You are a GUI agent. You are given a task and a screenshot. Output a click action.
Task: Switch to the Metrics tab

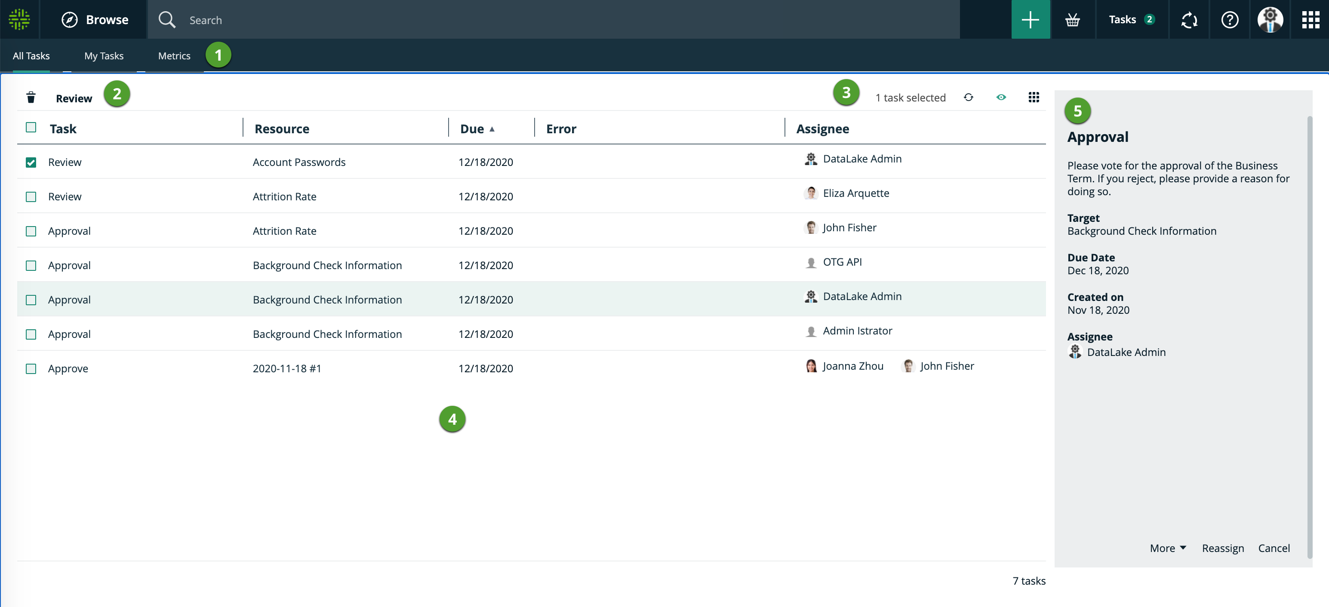[x=174, y=56]
